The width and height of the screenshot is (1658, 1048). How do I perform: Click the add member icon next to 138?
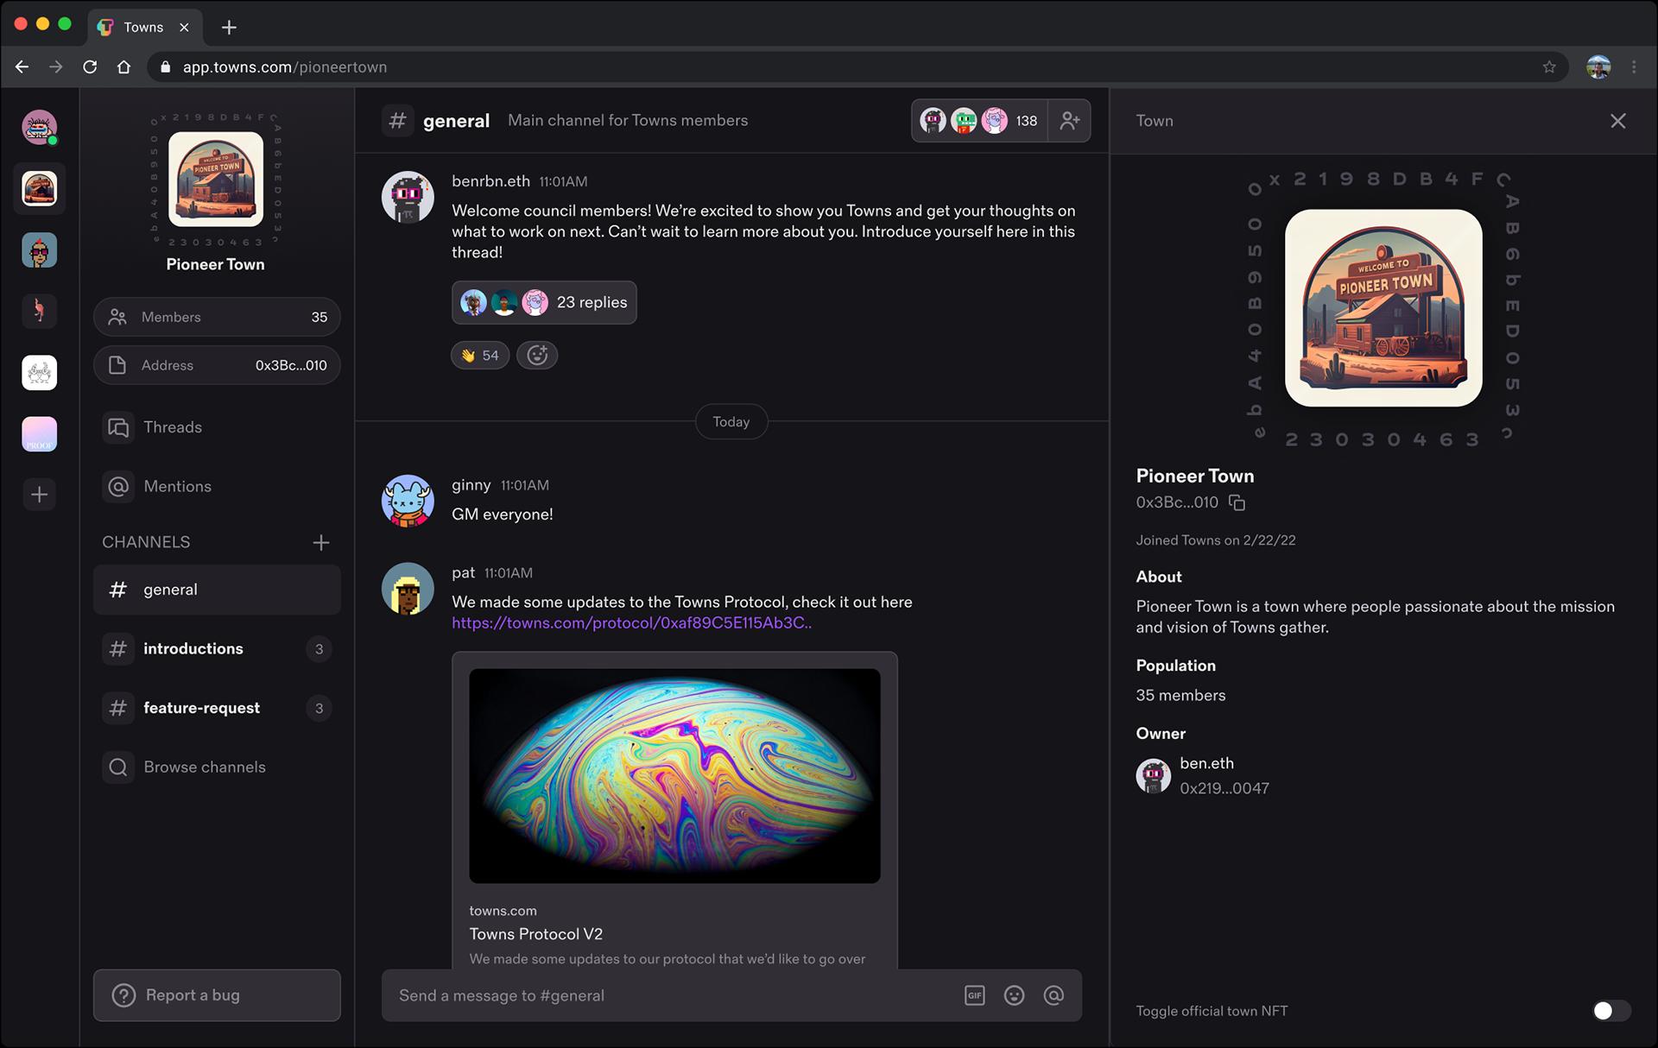tap(1069, 119)
